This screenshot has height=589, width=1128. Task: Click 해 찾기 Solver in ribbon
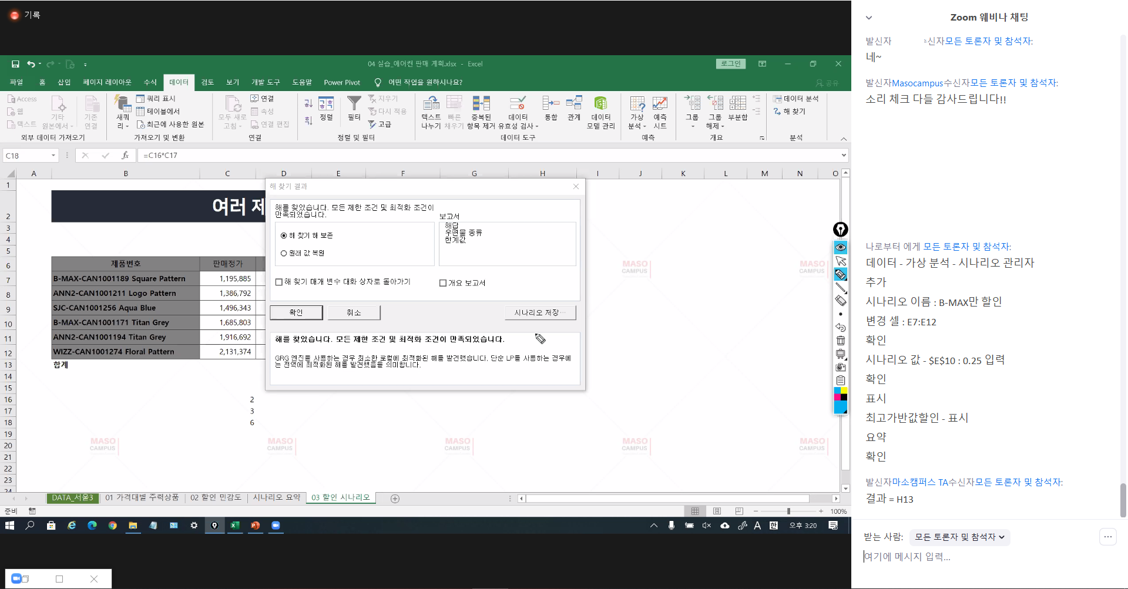pos(790,112)
